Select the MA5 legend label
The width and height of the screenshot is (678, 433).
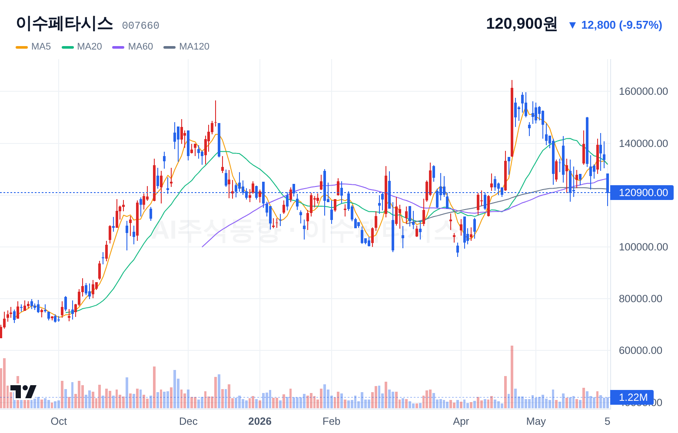[x=41, y=47]
